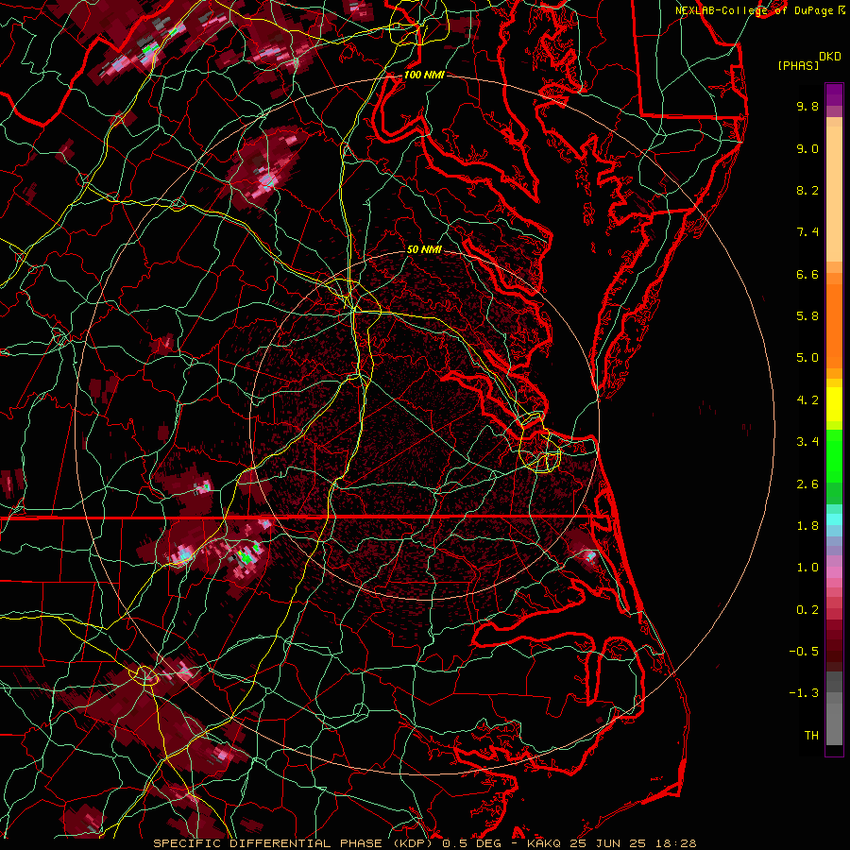Click the 2.6 legend value
The height and width of the screenshot is (850, 850).
[807, 484]
